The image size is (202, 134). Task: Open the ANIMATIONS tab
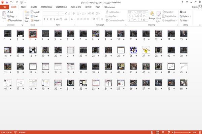(62, 7)
